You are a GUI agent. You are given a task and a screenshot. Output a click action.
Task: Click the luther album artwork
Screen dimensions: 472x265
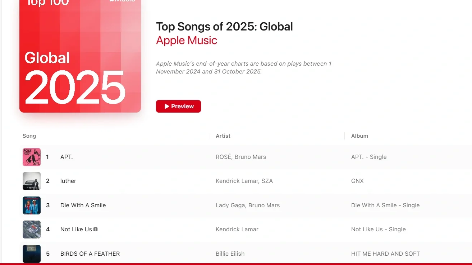(x=31, y=181)
